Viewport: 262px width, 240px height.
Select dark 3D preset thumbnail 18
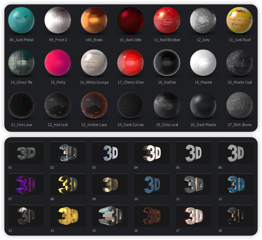[236, 216]
